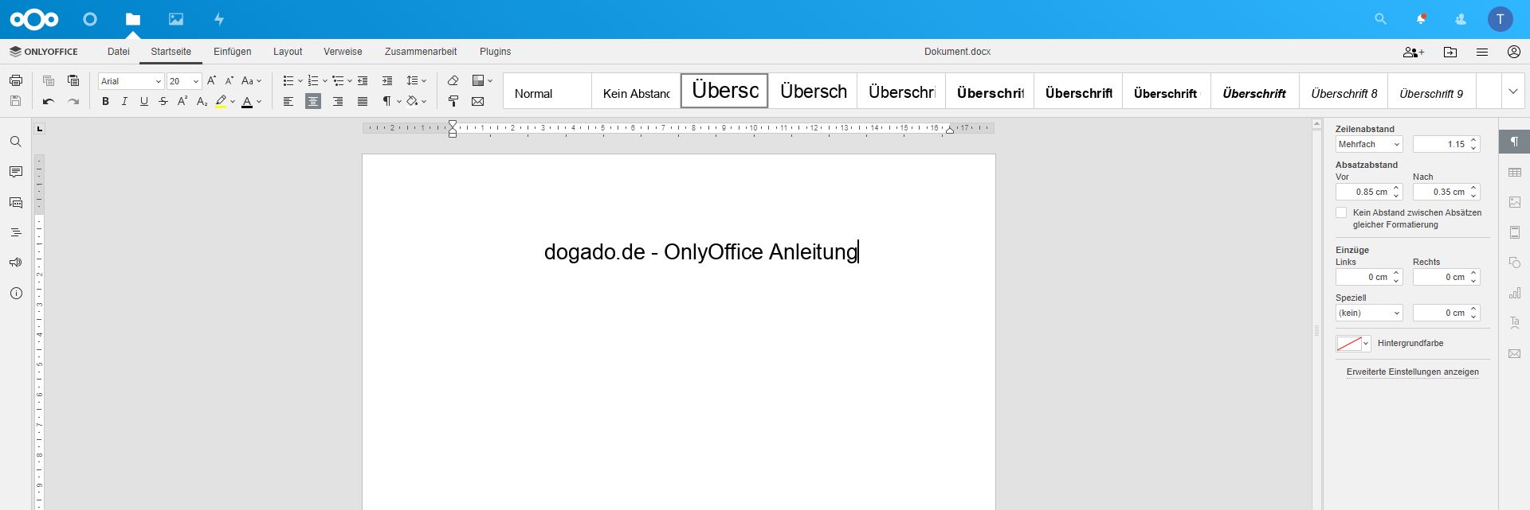The width and height of the screenshot is (1530, 510).
Task: Click Erweiterte Einstellungen anzeigen link
Action: 1412,372
